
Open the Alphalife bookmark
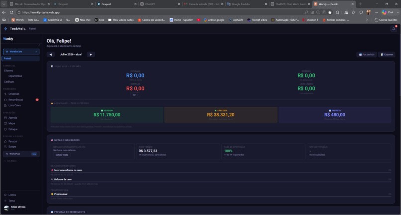236,20
